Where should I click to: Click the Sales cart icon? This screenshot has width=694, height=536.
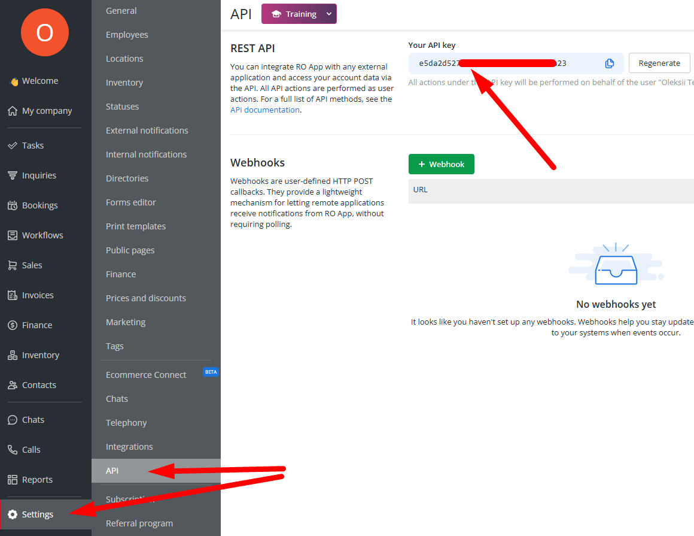(12, 265)
